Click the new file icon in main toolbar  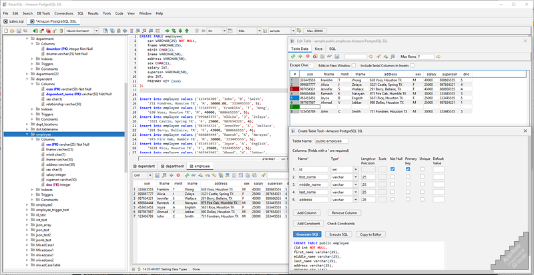point(6,31)
